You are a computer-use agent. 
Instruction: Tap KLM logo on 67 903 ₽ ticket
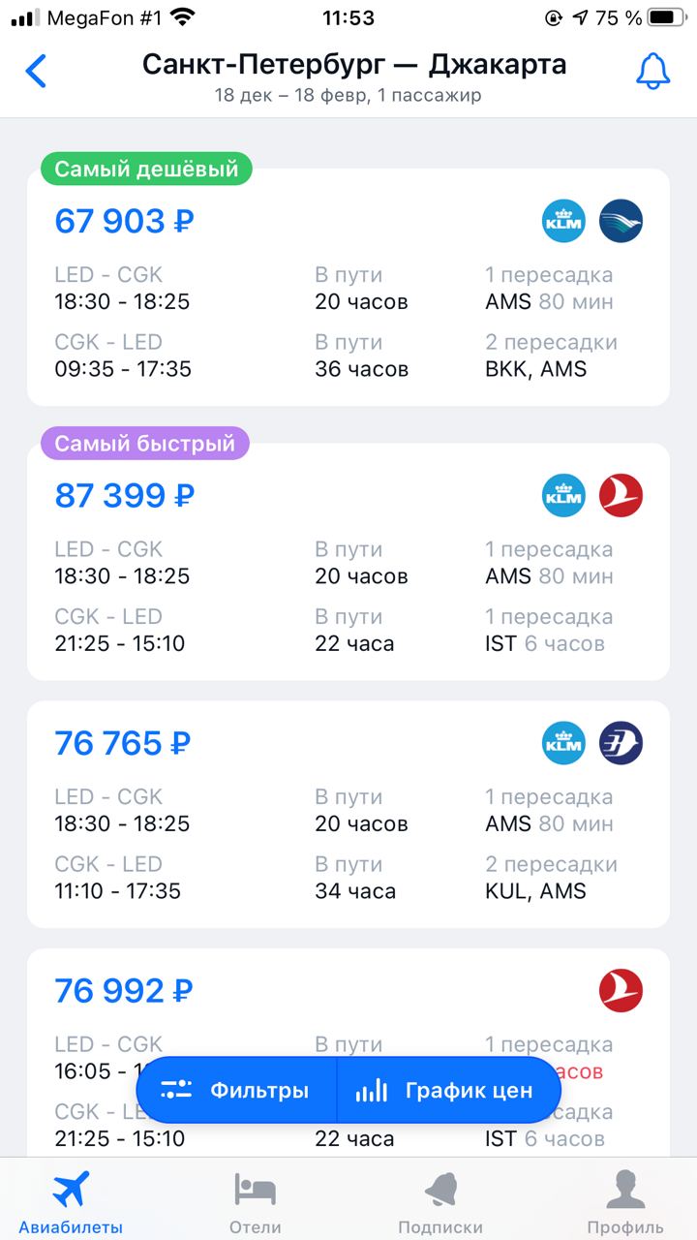click(563, 221)
